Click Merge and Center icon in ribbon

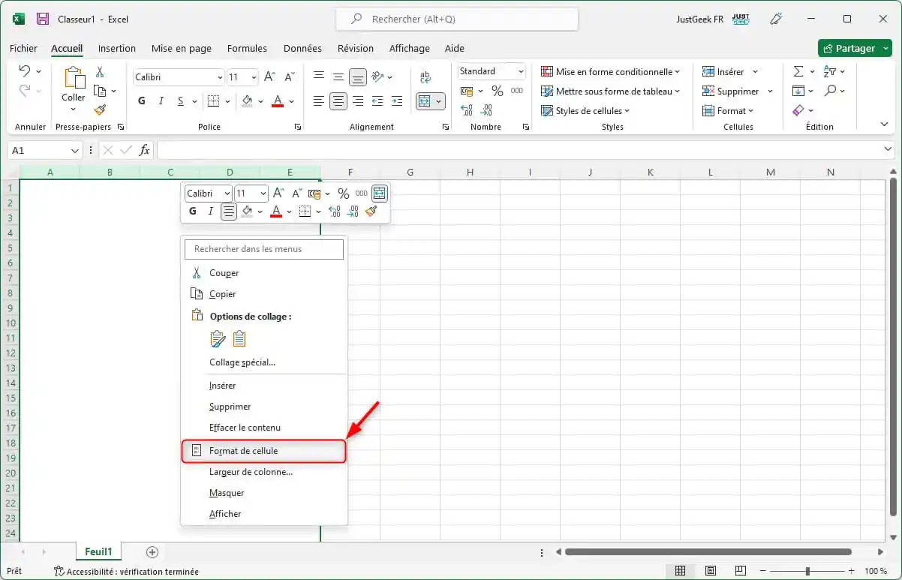[x=425, y=101]
